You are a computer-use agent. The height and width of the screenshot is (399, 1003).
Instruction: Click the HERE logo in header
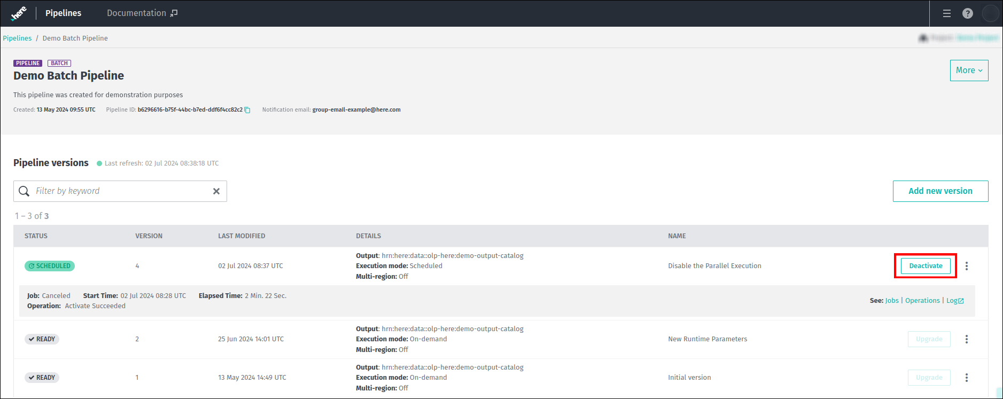[x=18, y=13]
